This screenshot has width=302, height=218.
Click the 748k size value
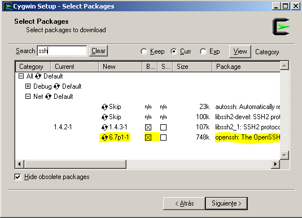(203, 137)
